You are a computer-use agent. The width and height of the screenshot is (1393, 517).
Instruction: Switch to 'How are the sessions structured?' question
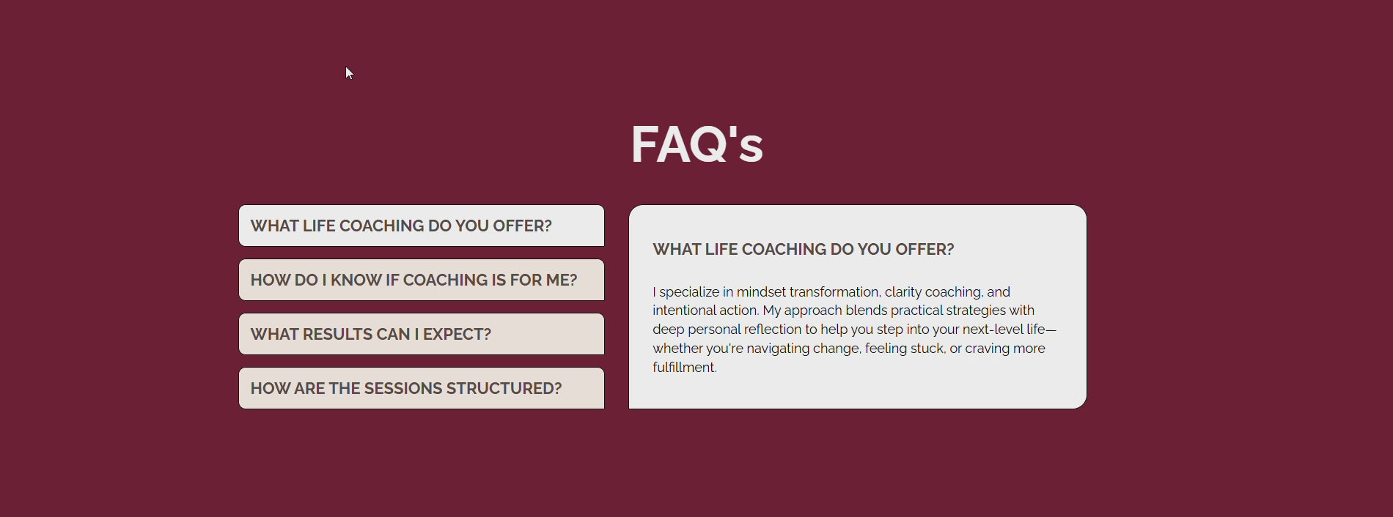[422, 388]
